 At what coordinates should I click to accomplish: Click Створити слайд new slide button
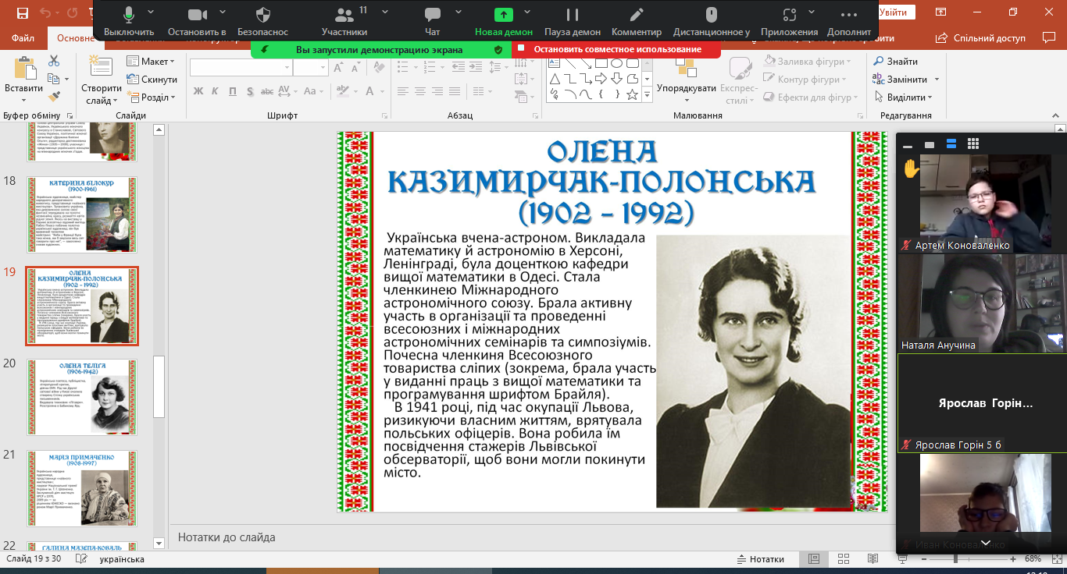[101, 80]
